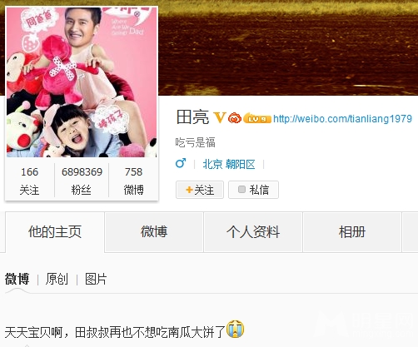Click the LV9 level badge
418x347 pixels.
point(257,118)
